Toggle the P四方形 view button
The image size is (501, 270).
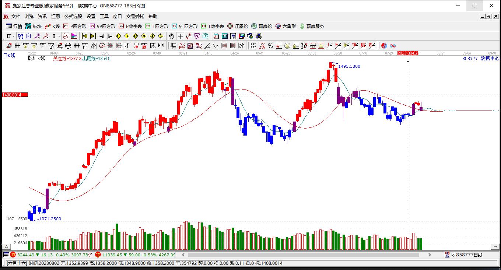[75, 26]
